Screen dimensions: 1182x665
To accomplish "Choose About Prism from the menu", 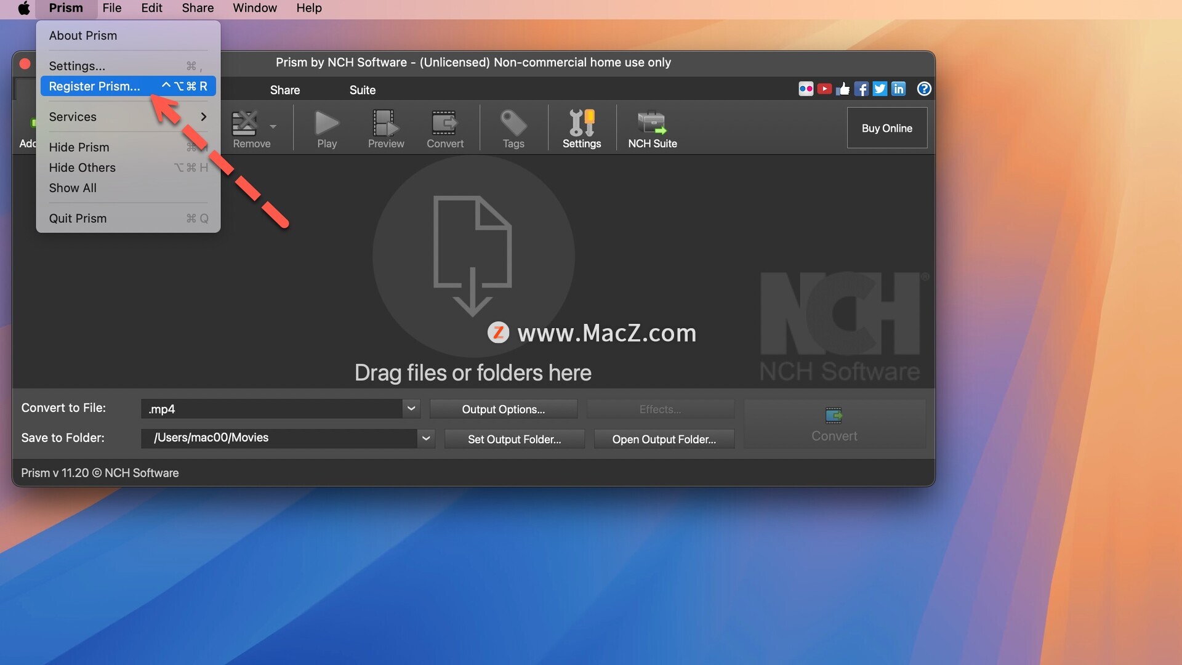I will (x=128, y=36).
